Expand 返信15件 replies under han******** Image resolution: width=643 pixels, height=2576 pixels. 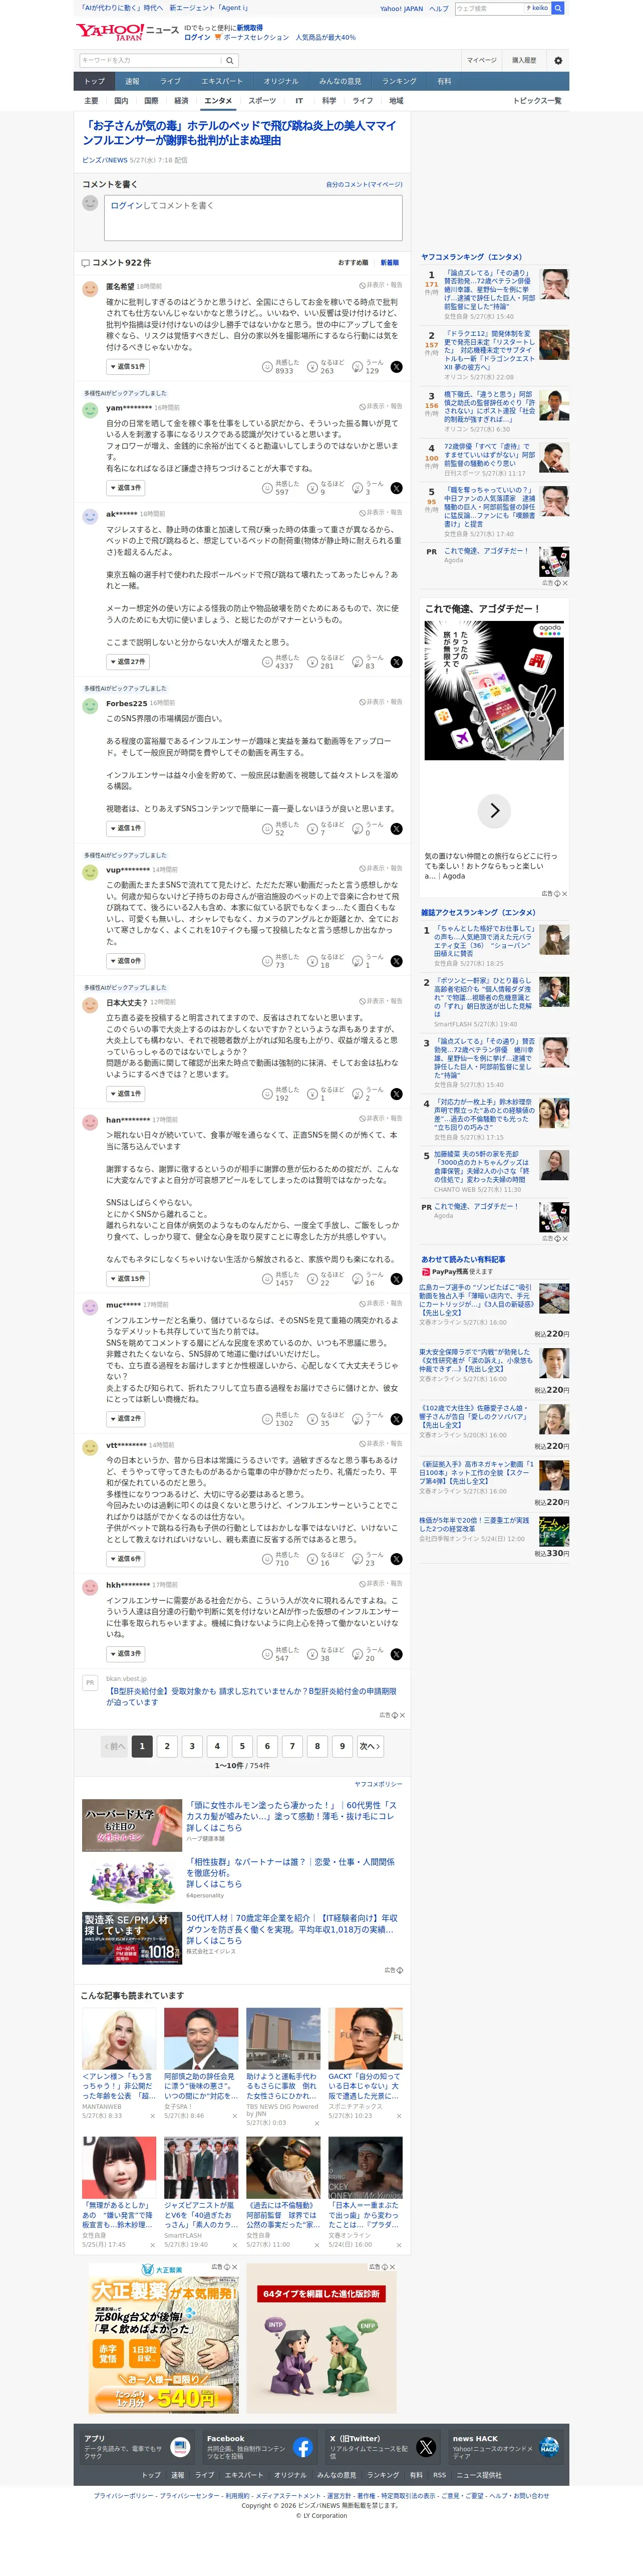(x=127, y=1279)
